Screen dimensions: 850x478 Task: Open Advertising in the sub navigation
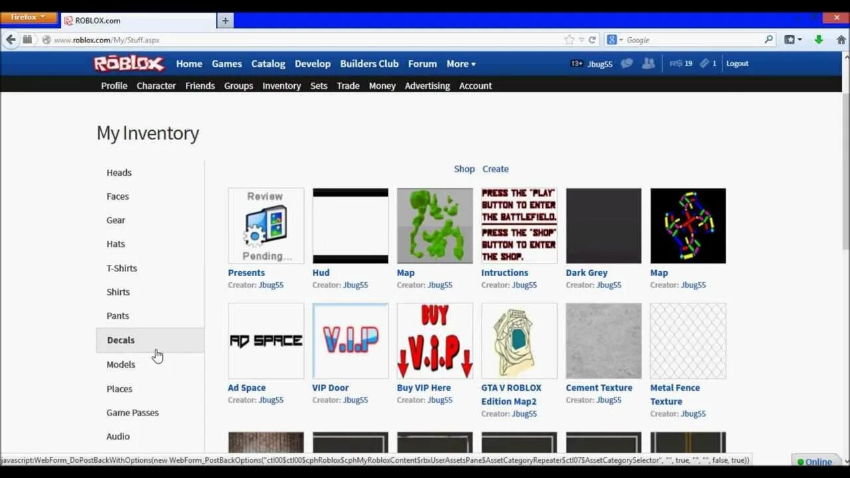coord(427,86)
